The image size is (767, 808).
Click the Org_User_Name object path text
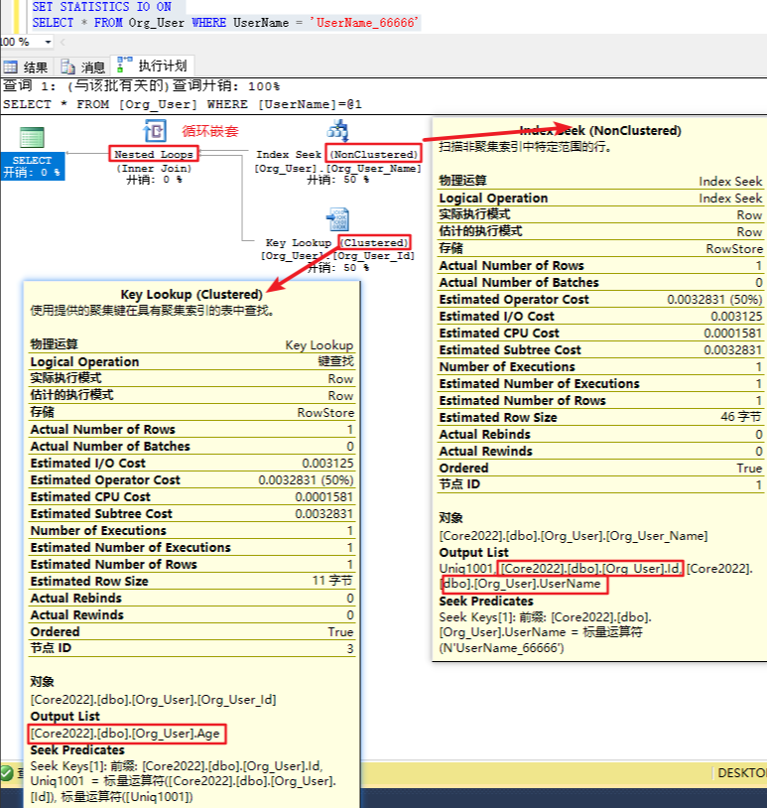[x=573, y=536]
